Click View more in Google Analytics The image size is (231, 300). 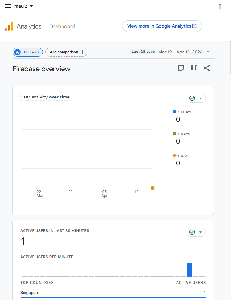click(x=162, y=26)
